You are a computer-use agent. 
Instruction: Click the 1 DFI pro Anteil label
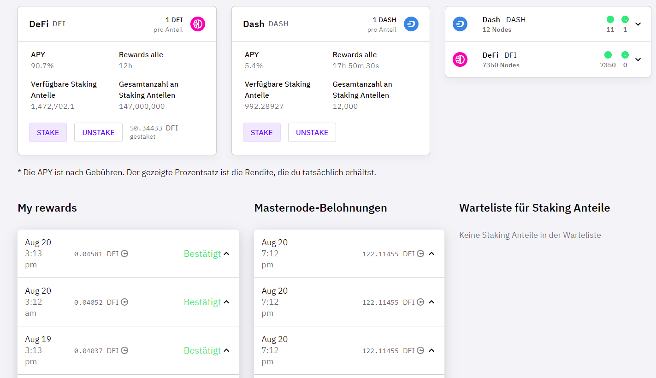(168, 24)
